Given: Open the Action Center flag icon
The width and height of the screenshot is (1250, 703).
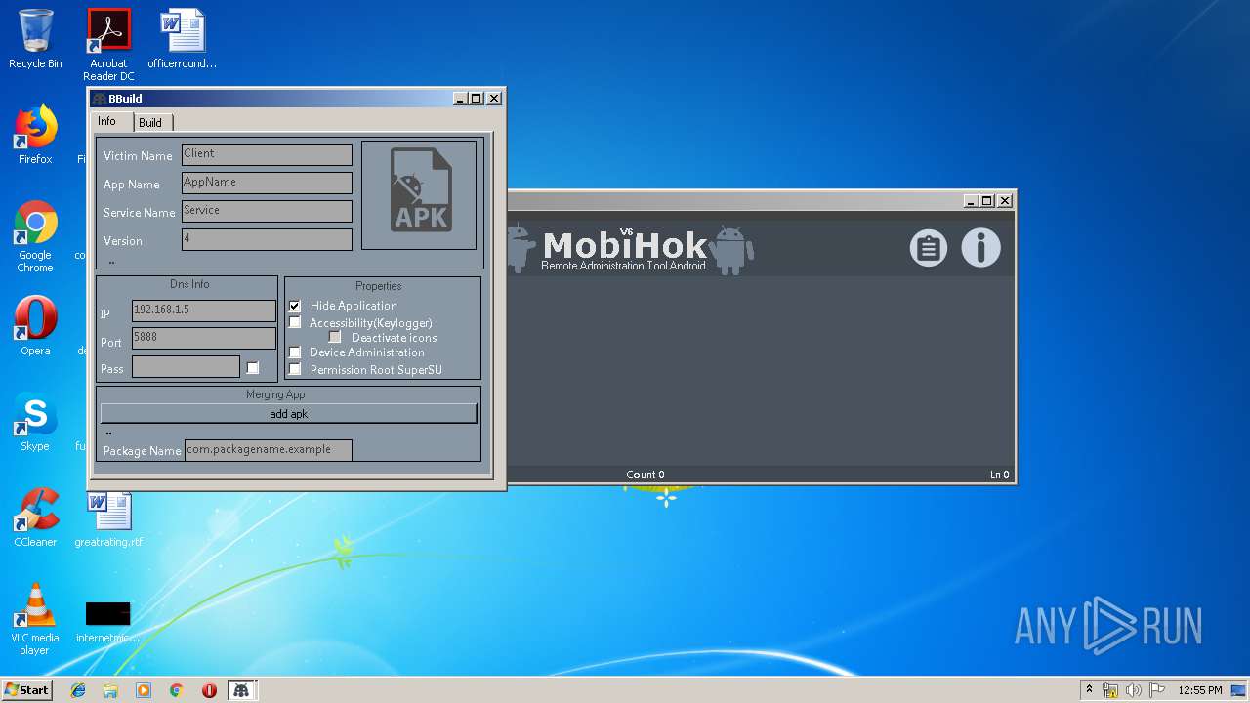Looking at the screenshot, I should point(1157,690).
